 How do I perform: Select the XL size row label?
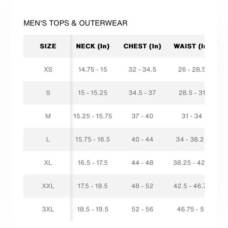(x=48, y=163)
